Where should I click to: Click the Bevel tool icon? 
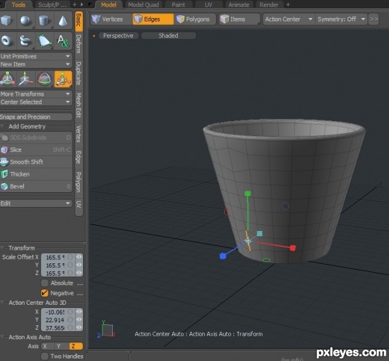coord(5,186)
